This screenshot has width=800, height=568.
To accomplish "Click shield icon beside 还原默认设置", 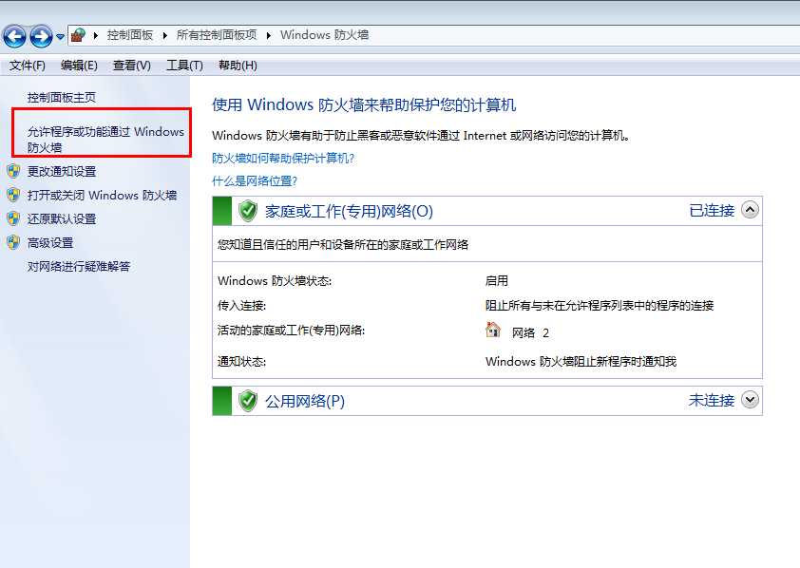I will [13, 218].
